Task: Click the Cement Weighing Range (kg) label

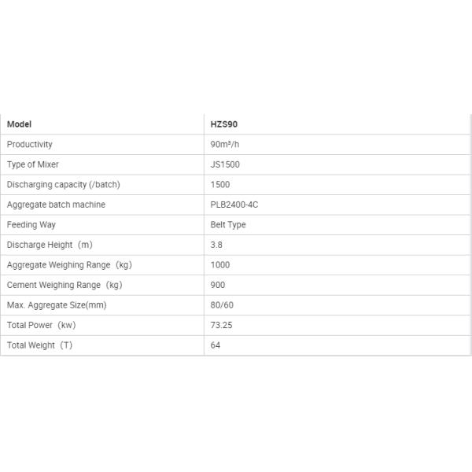Action: point(65,285)
